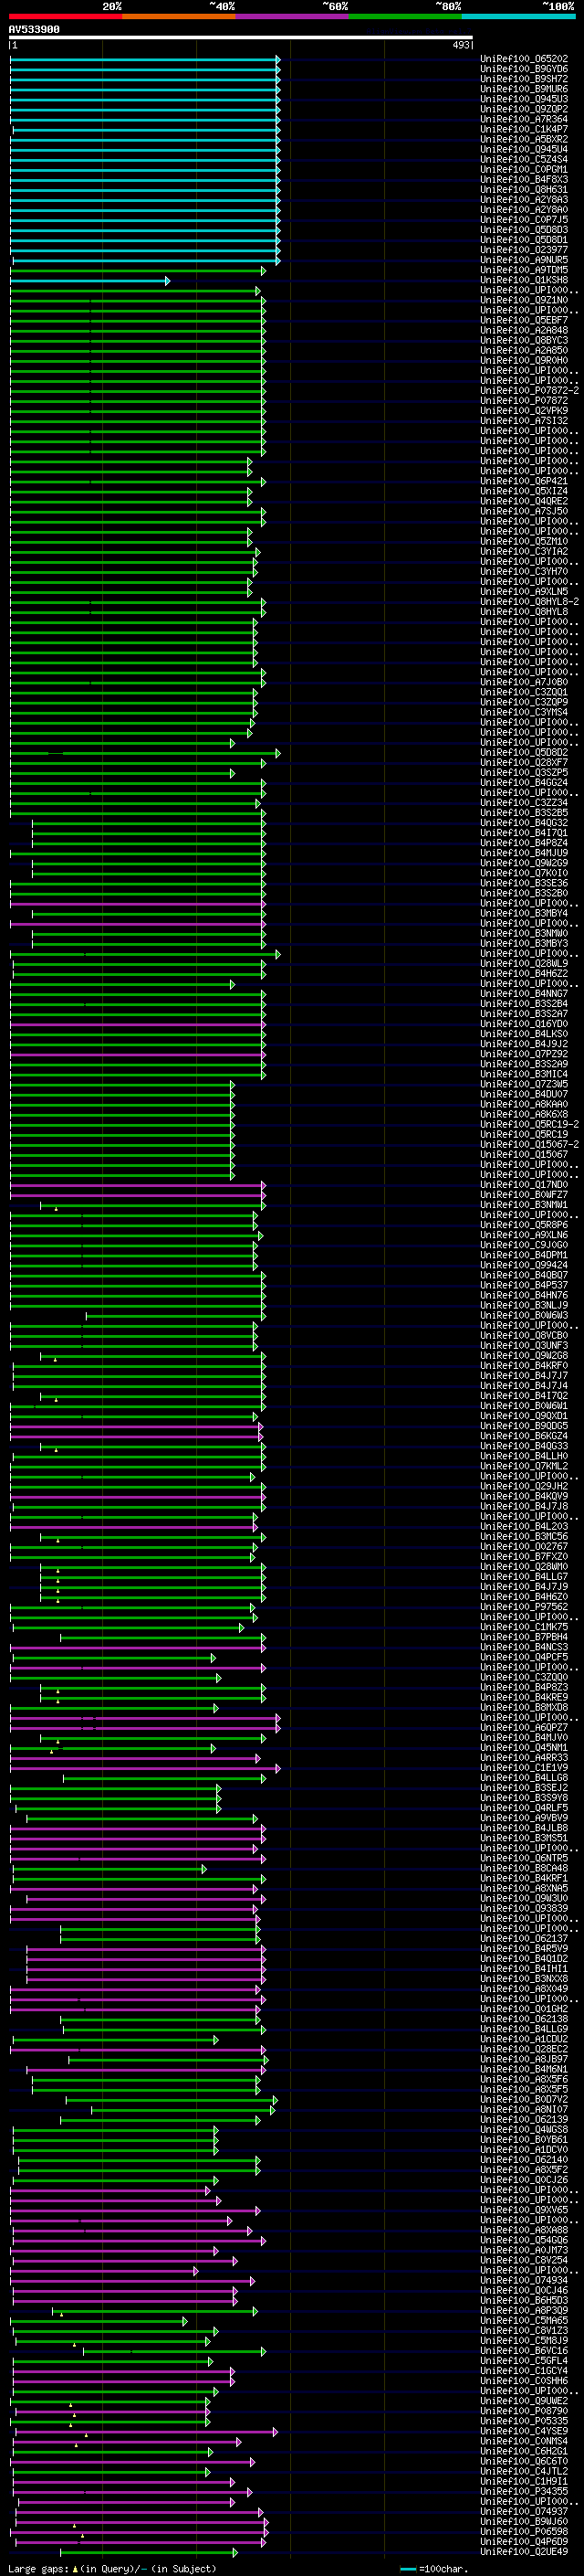The height and width of the screenshot is (2576, 584).
Task: Select hit UniRef100_B9GYD6
Action: 524,69
